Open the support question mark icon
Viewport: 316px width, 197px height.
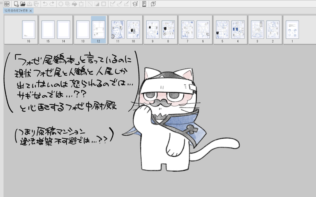153,4
